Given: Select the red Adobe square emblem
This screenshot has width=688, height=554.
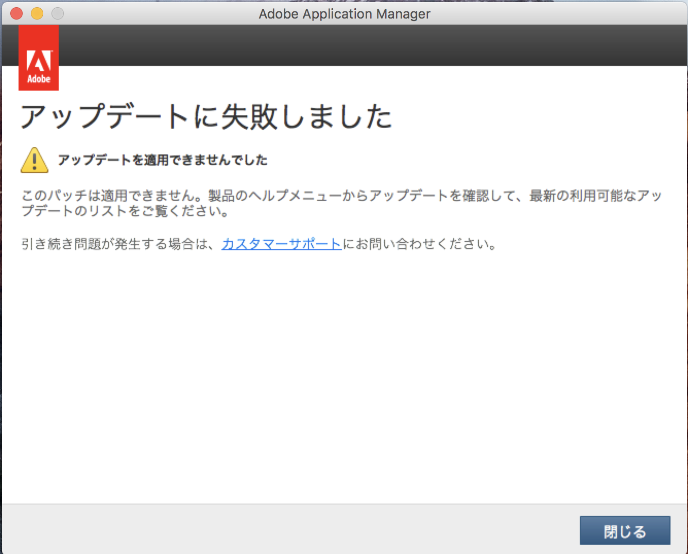Looking at the screenshot, I should [x=39, y=58].
